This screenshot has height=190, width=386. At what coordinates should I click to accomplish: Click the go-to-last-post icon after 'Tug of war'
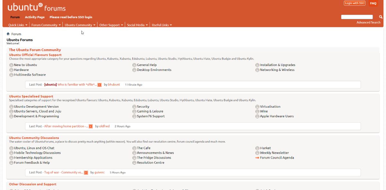tap(86, 173)
